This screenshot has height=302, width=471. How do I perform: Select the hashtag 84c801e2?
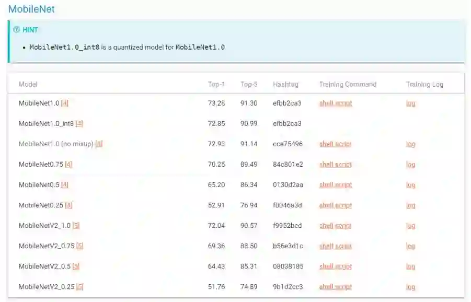click(288, 165)
